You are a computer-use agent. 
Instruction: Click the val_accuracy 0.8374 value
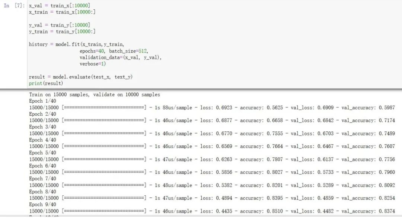pyautogui.click(x=387, y=211)
